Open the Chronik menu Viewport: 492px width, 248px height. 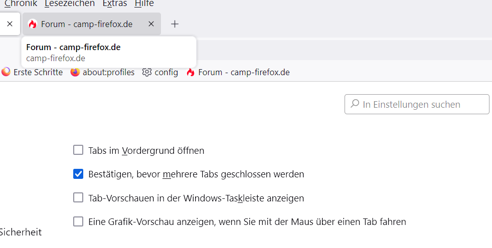[21, 4]
